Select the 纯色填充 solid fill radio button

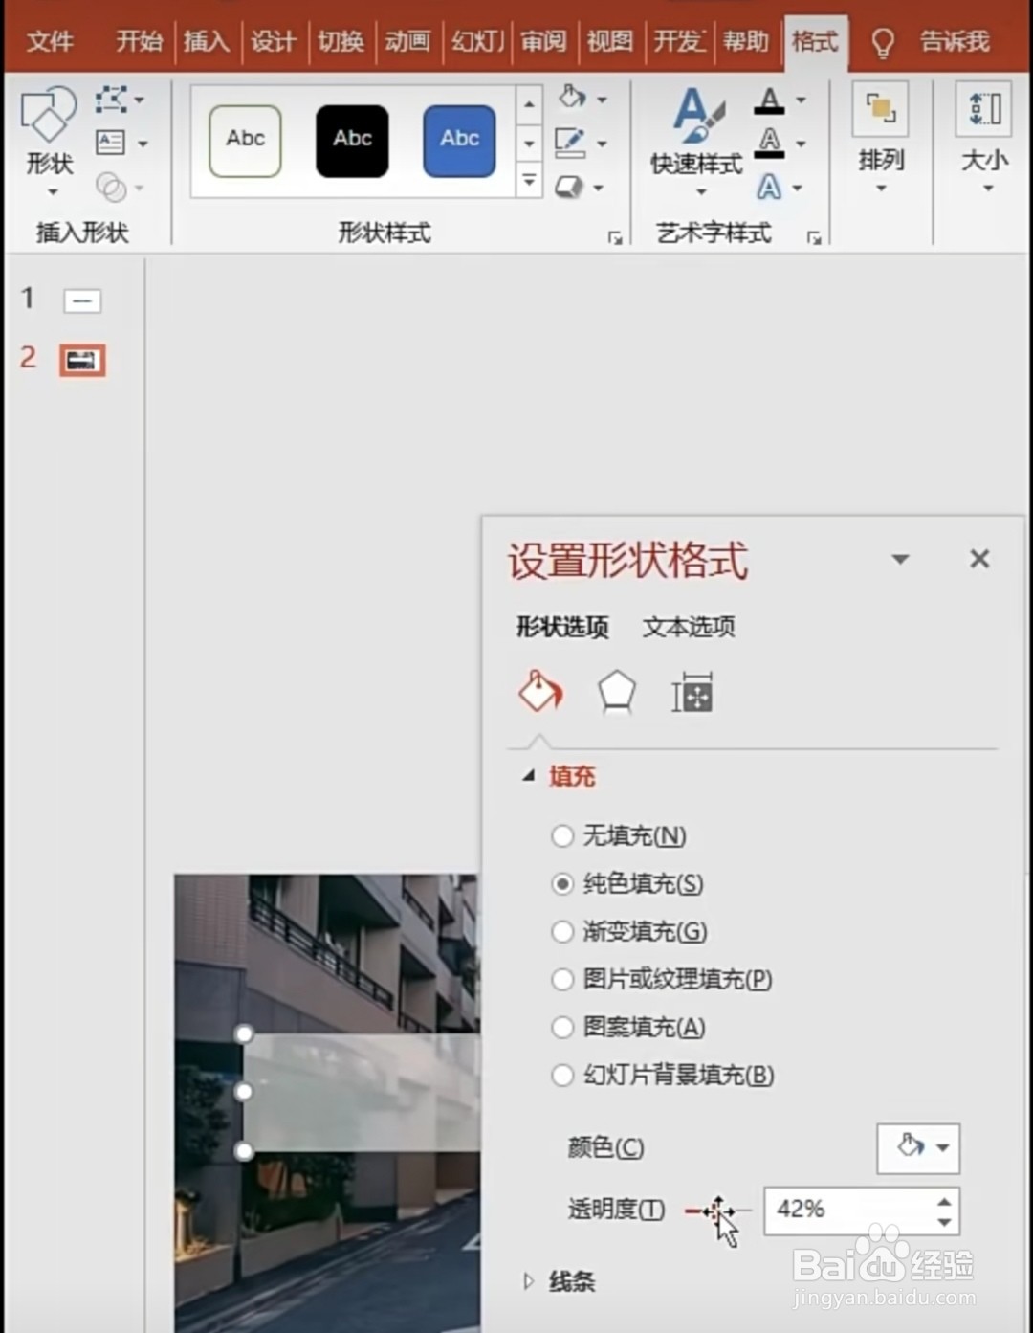(562, 884)
